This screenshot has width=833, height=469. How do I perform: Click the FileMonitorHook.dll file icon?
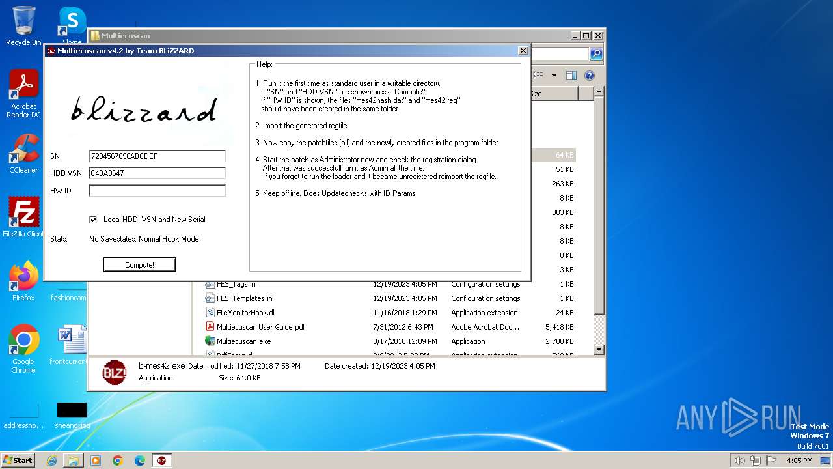(210, 313)
